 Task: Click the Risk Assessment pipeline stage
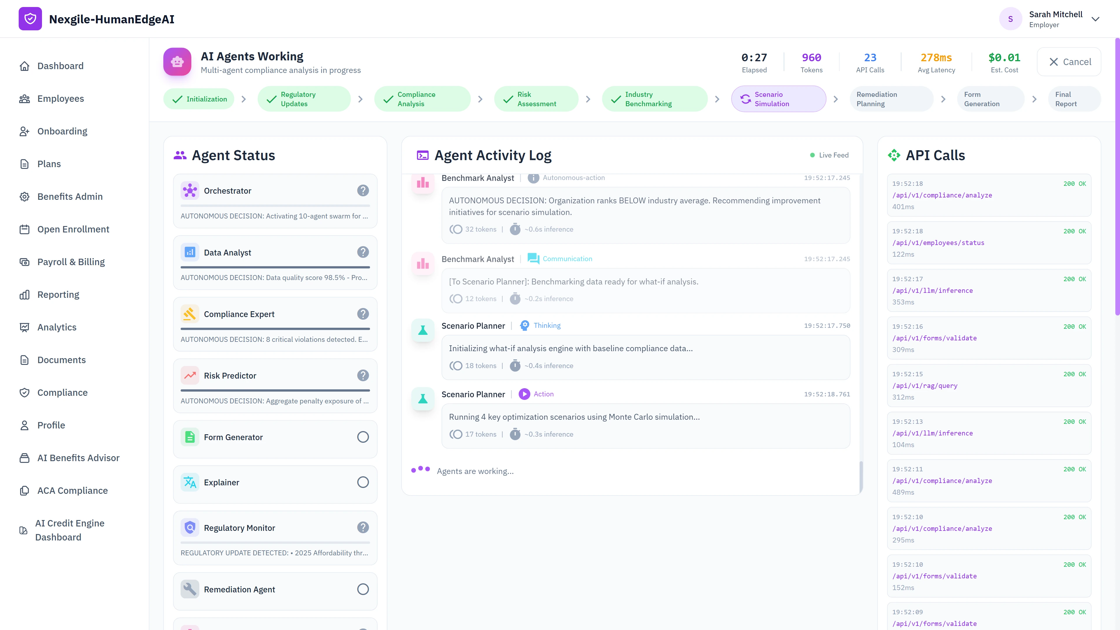[536, 99]
